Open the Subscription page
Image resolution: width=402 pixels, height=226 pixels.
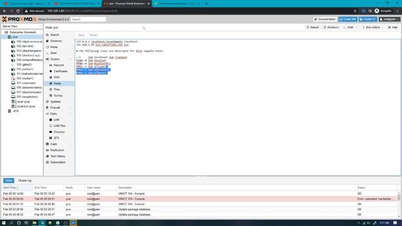(x=58, y=163)
